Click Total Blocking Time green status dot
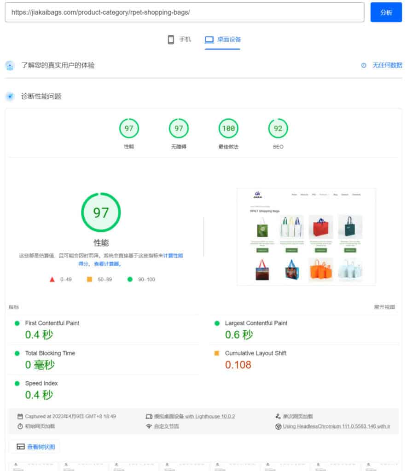Viewport: 407px width, 471px height. tap(17, 353)
